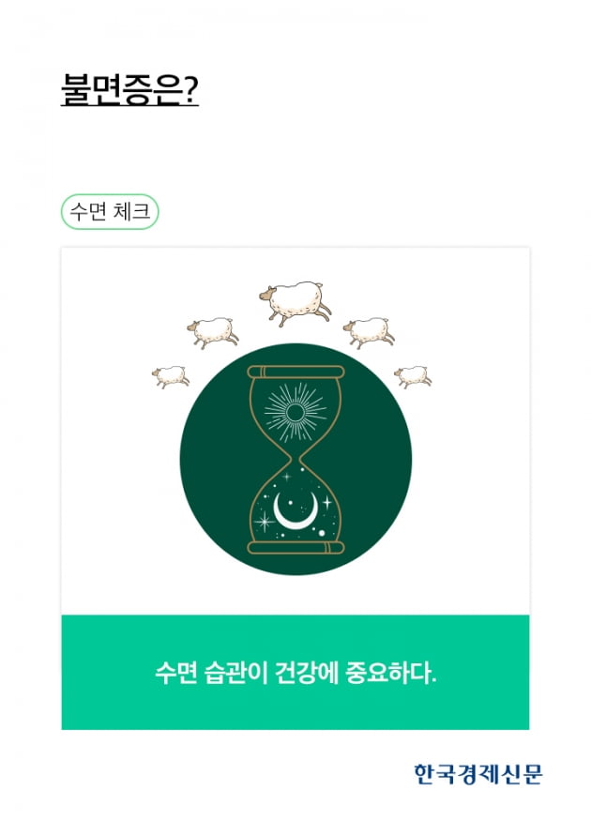
Task: Select the smallest sheep on the right end
Action: tap(413, 376)
